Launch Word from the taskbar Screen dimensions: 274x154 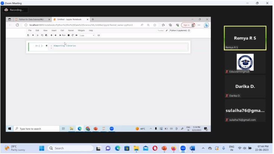click(193, 148)
